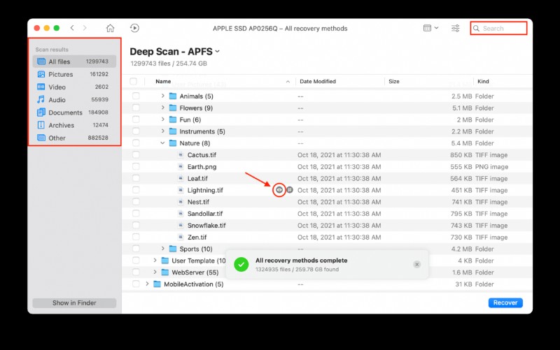Check the Fun (6) folder checkbox
This screenshot has height=350, width=560.
pyautogui.click(x=136, y=119)
